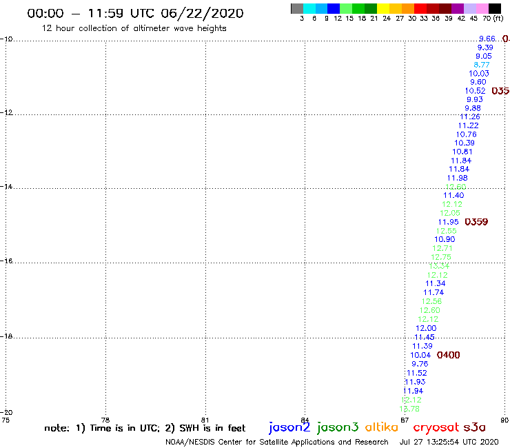Click the cryosat satellite legend label
This screenshot has width=510, height=448.
436,427
